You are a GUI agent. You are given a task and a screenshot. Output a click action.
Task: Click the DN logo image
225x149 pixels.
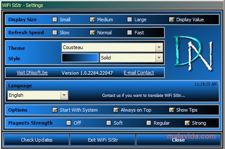click(x=193, y=53)
